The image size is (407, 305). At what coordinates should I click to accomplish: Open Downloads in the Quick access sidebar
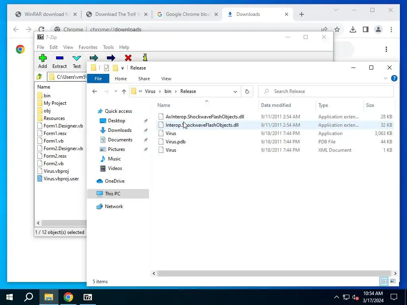coord(120,130)
